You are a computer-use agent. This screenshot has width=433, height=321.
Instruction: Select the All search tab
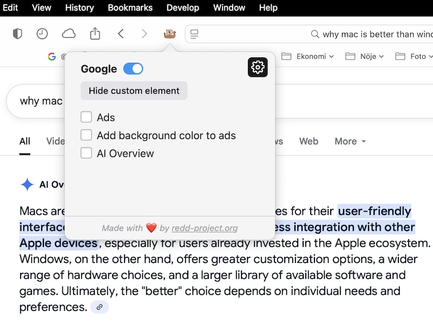[24, 141]
